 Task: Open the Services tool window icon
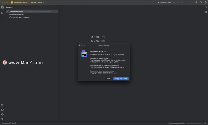[2, 105]
